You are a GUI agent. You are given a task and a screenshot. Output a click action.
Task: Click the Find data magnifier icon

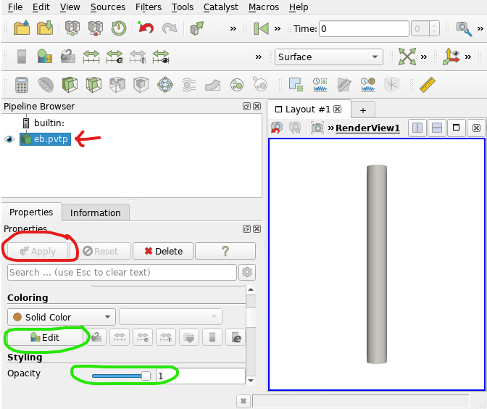pyautogui.click(x=464, y=28)
